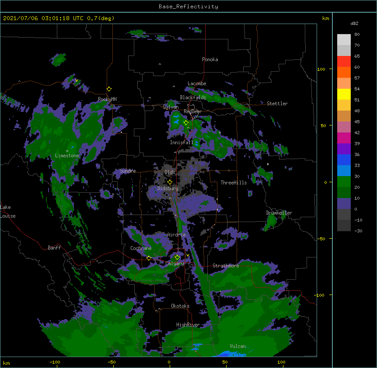
Task: Click the yellow diamond marker below RedDeer
Action: (x=186, y=123)
